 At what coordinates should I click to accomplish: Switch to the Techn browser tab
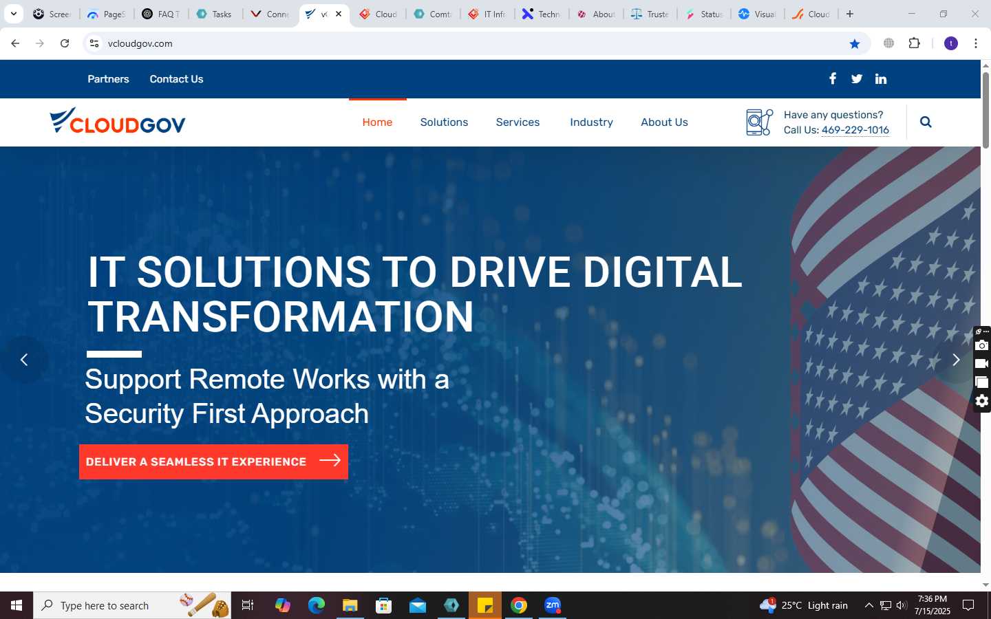point(542,14)
